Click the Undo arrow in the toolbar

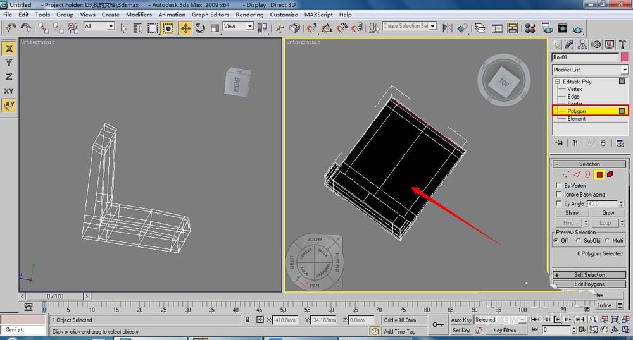point(11,28)
